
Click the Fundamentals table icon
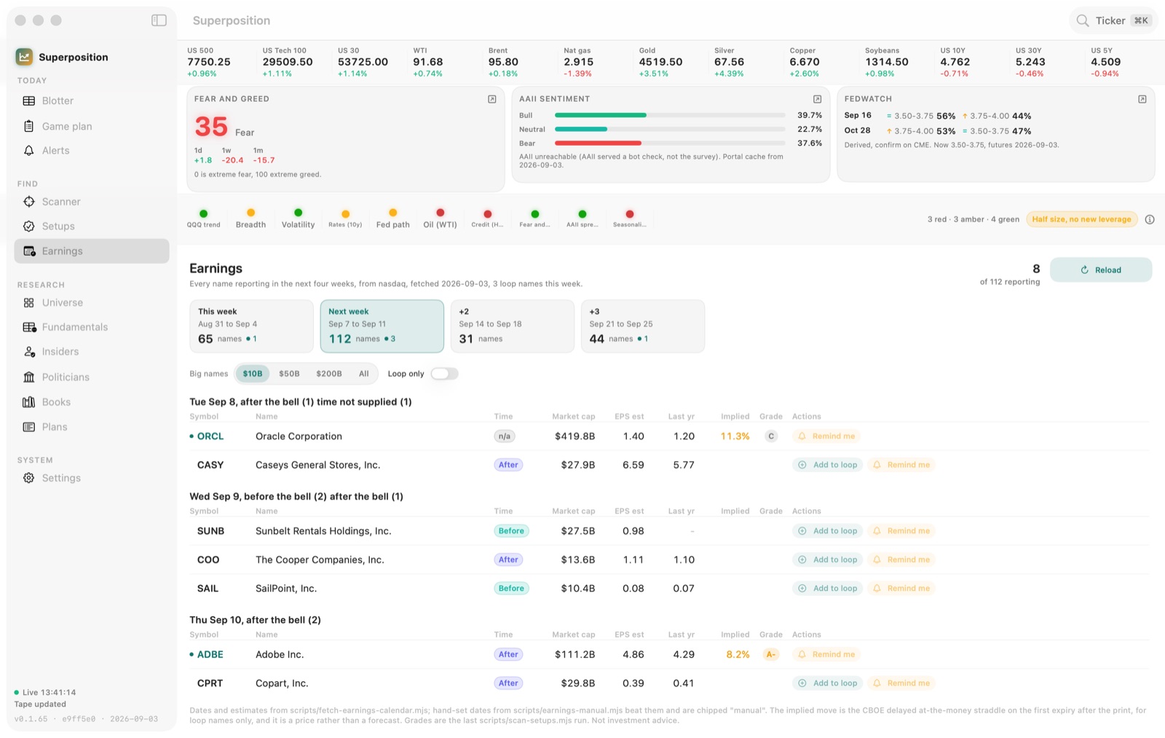29,327
